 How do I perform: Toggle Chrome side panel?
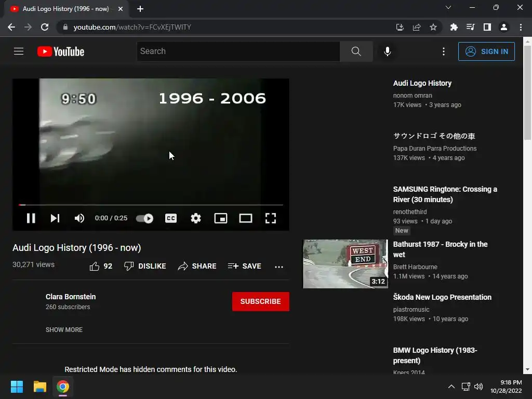(x=487, y=27)
